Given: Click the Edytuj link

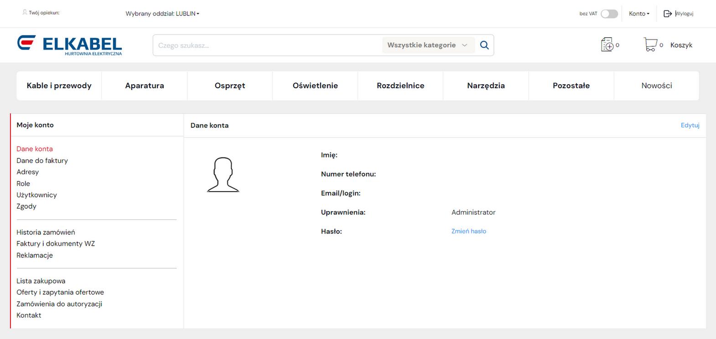Looking at the screenshot, I should tap(690, 125).
